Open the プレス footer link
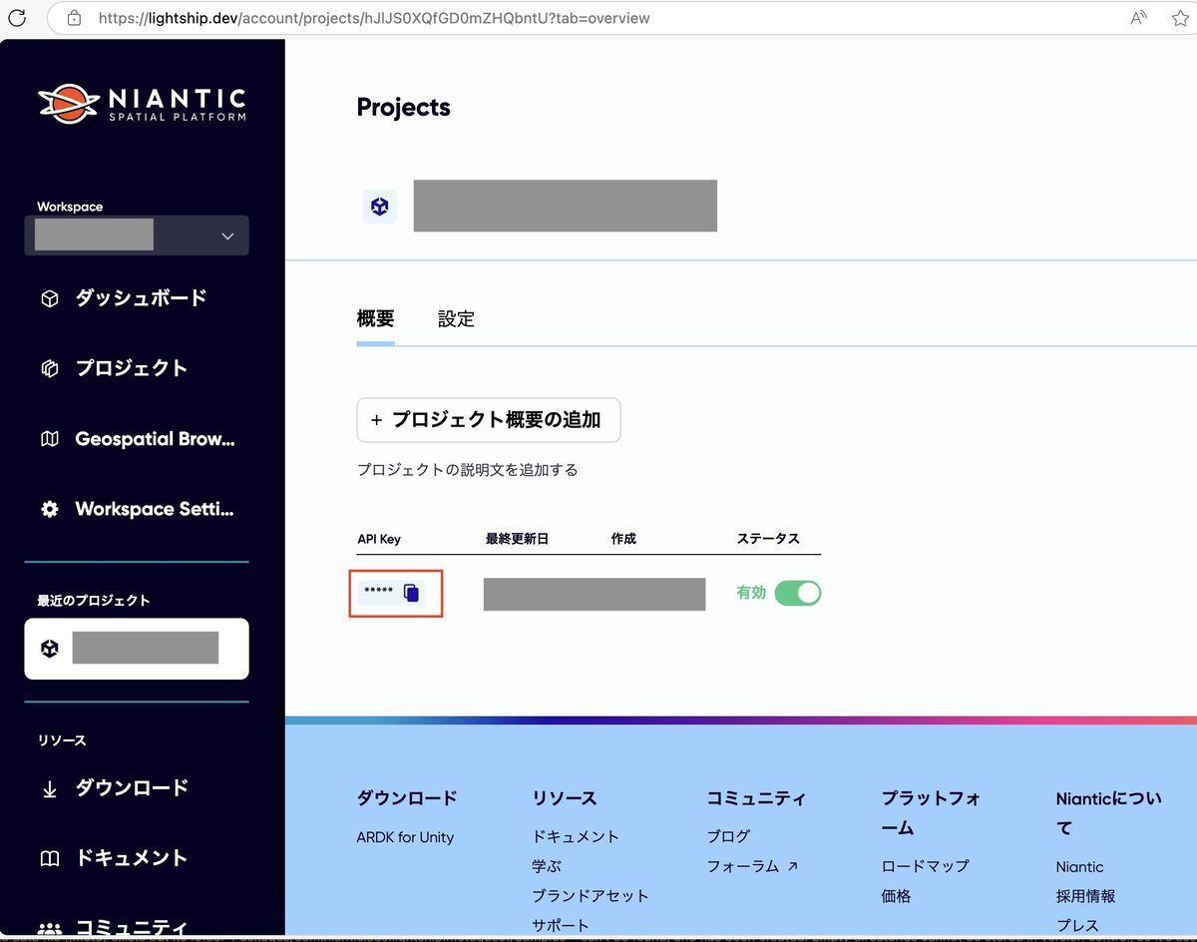Viewport: 1197px width, 942px height. tap(1077, 925)
